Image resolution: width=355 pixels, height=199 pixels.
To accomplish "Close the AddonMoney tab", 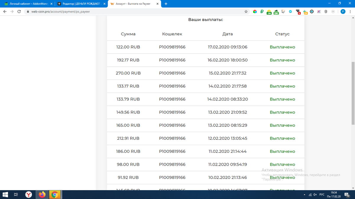I will (x=51, y=4).
